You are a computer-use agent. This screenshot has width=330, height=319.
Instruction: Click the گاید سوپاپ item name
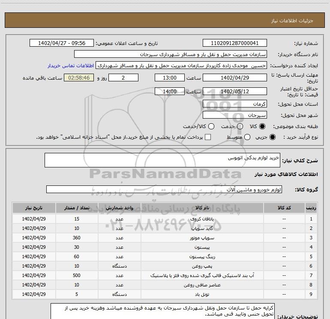202,228
